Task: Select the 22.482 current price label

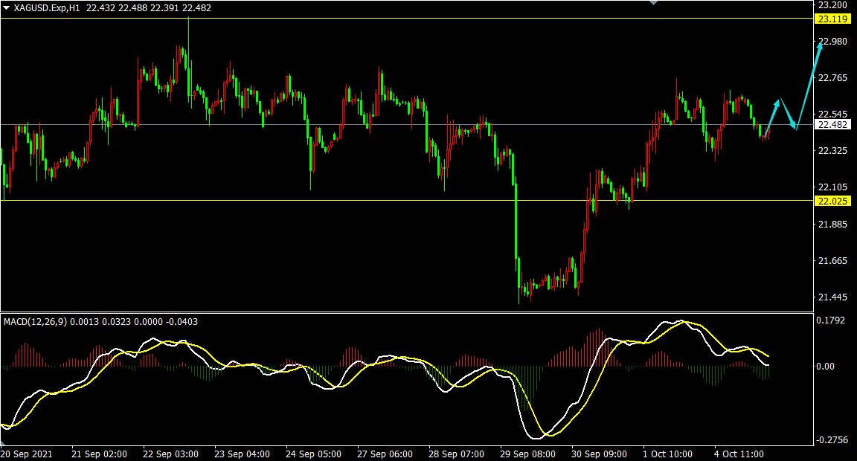Action: (x=832, y=125)
